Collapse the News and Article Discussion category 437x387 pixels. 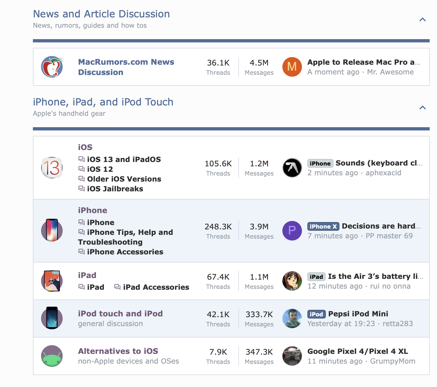(423, 20)
